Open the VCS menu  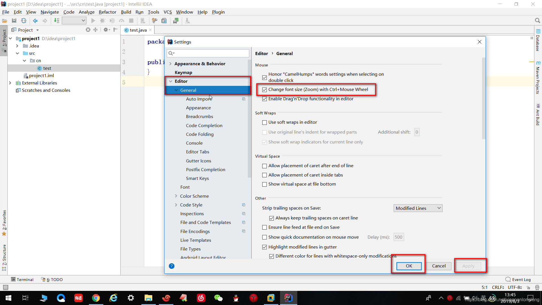(x=168, y=12)
